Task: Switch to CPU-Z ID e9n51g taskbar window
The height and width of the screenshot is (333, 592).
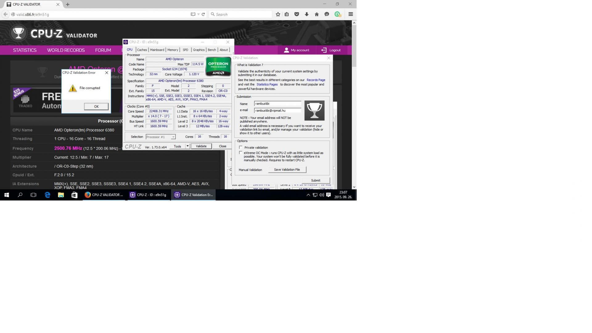Action: [148, 195]
